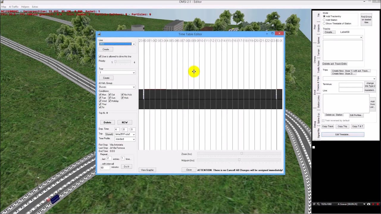Uncheck the Mon condition checkbox
The height and width of the screenshot is (214, 381).
click(x=100, y=95)
